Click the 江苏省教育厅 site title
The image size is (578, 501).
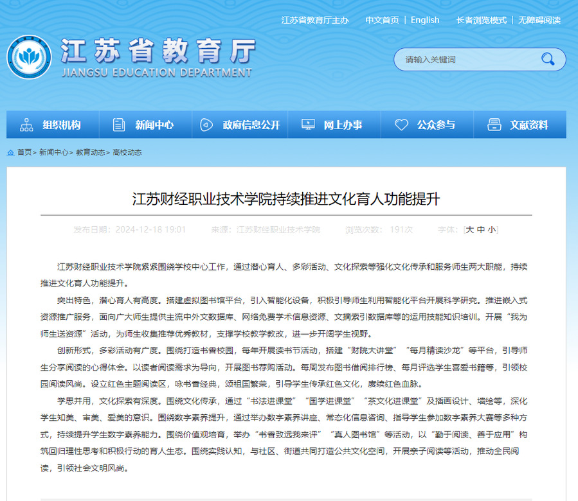(x=158, y=51)
